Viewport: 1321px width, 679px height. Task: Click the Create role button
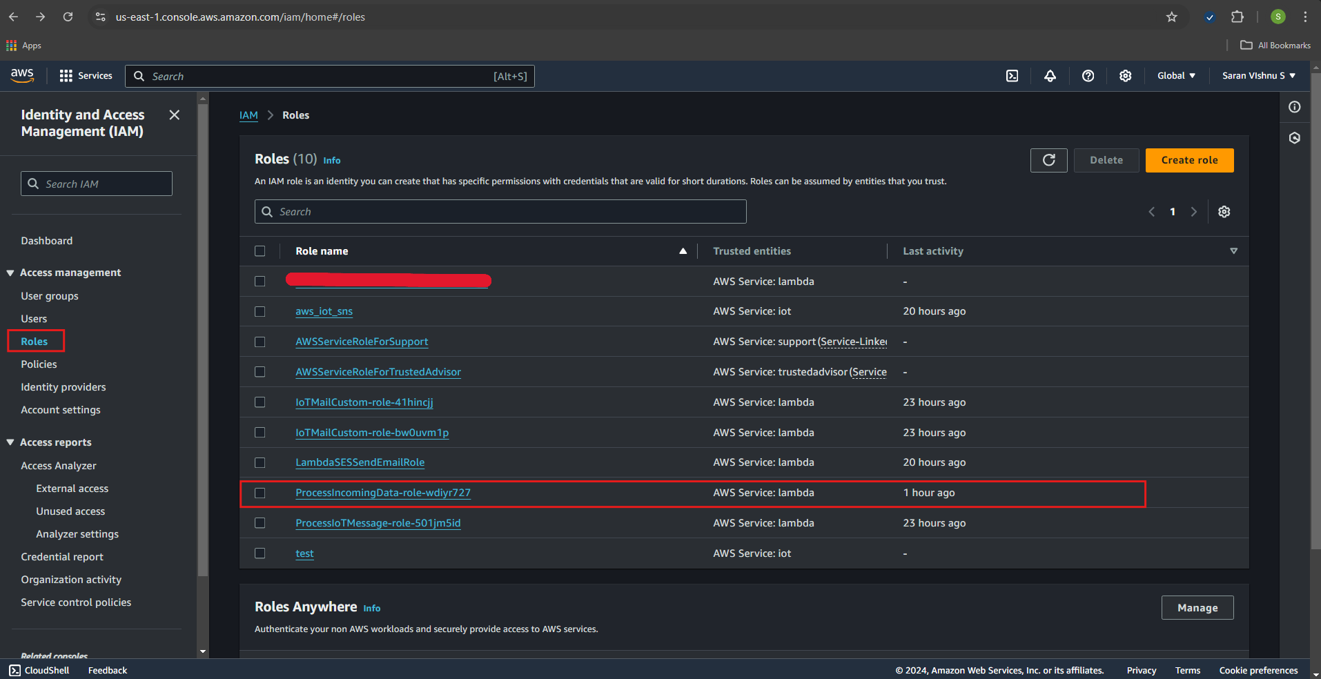pos(1189,160)
